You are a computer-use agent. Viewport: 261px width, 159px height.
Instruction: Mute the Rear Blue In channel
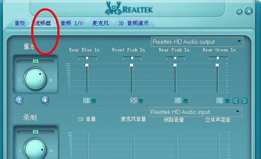pyautogui.click(x=86, y=101)
